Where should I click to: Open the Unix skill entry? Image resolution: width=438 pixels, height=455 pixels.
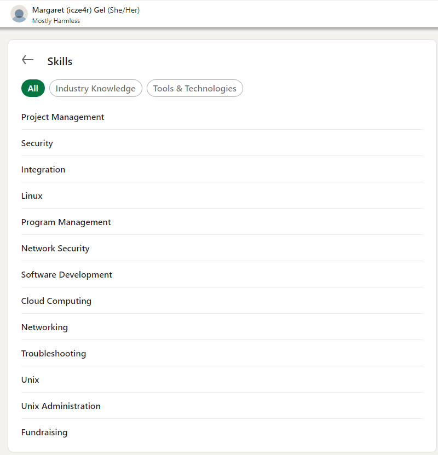pos(30,380)
